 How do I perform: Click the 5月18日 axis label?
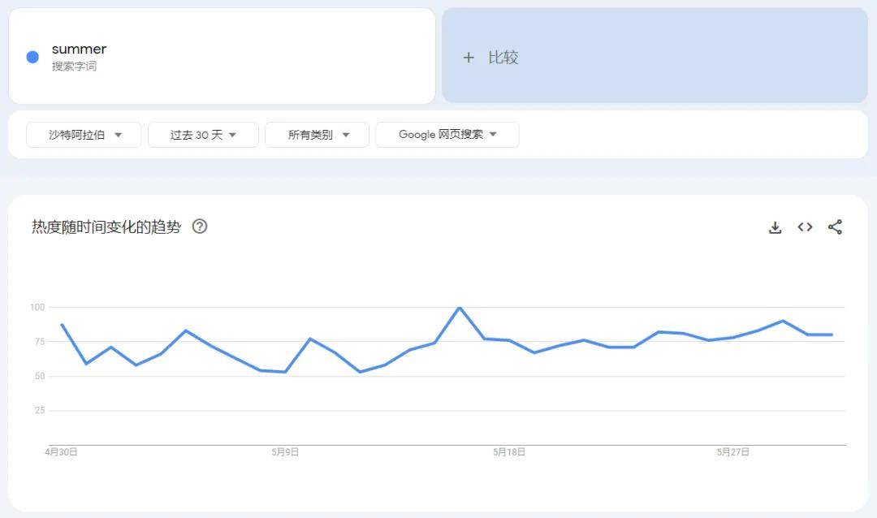point(509,452)
